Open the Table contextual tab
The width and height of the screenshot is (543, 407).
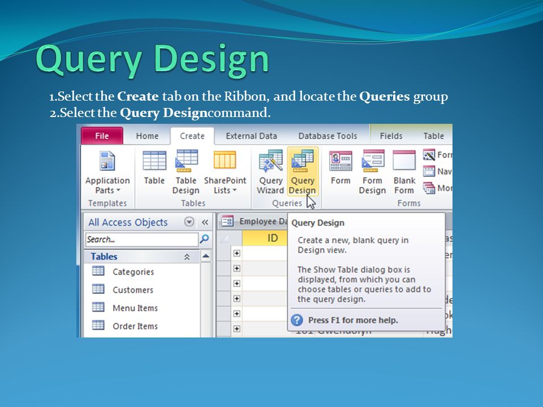tap(434, 136)
